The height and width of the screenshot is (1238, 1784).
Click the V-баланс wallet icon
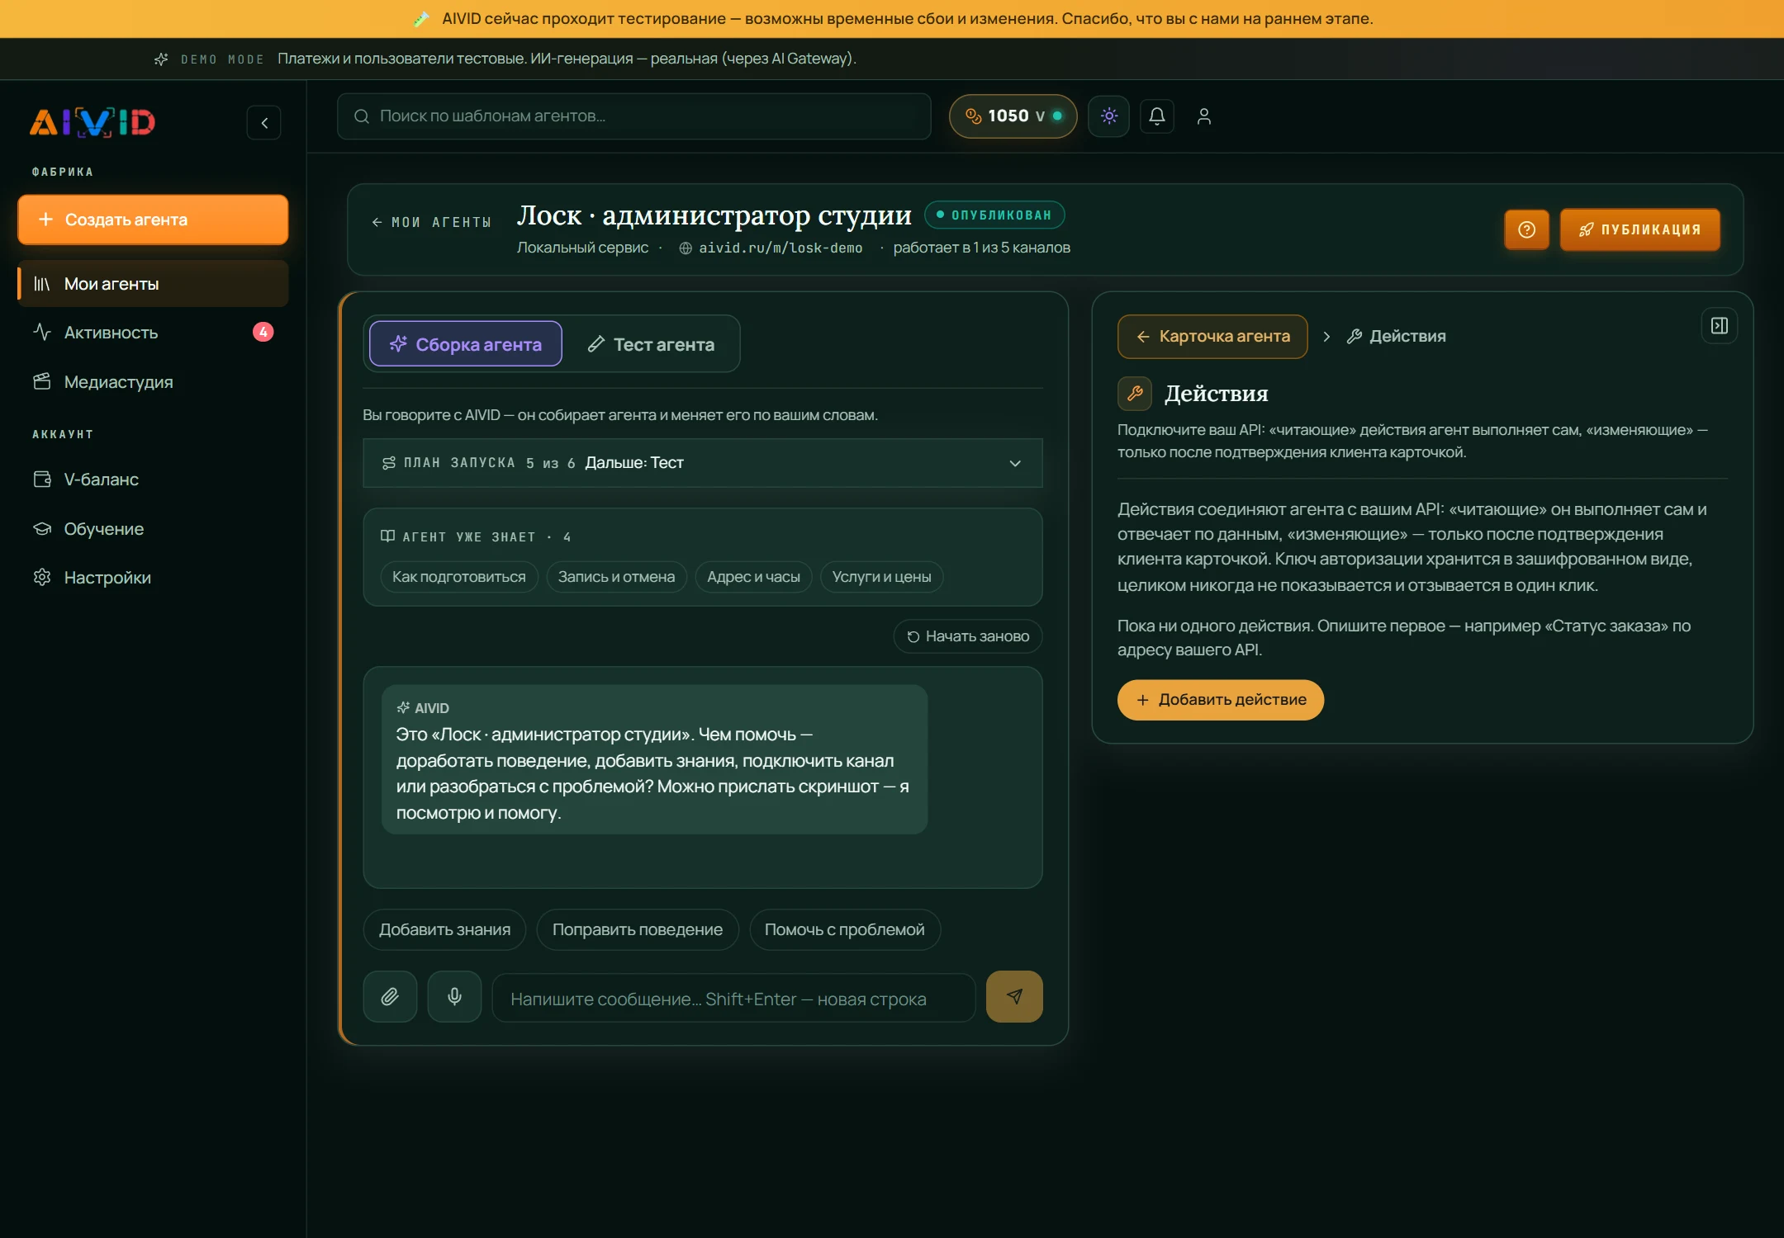(42, 479)
